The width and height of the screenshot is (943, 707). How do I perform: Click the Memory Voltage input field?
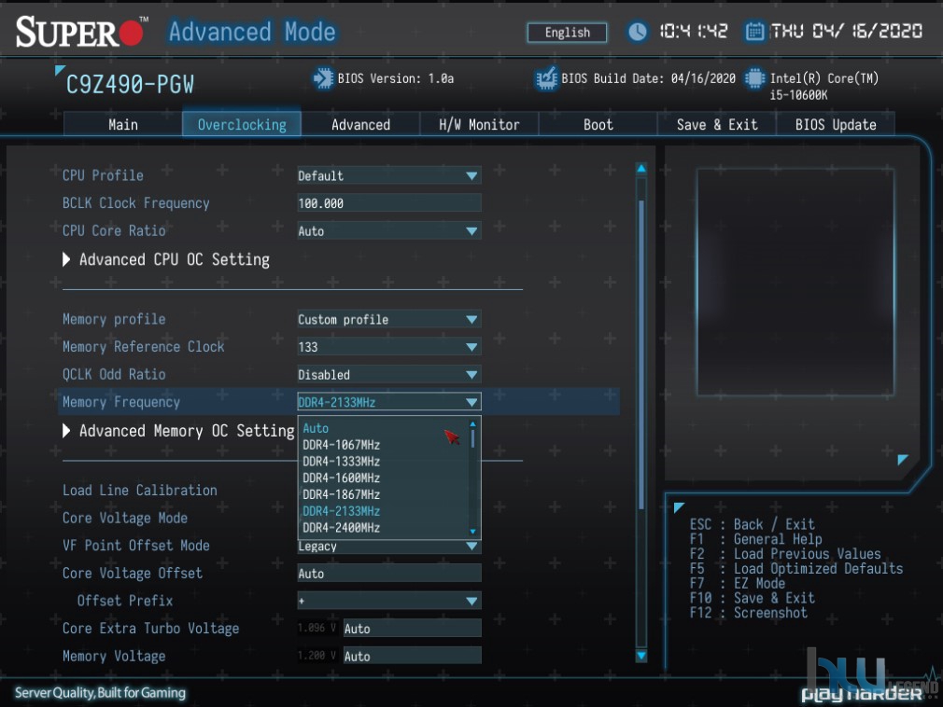tap(412, 656)
